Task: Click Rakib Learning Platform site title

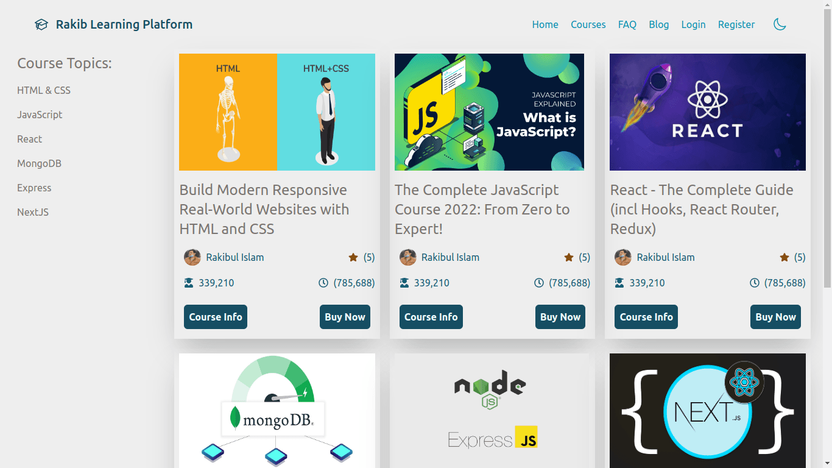Action: click(124, 24)
